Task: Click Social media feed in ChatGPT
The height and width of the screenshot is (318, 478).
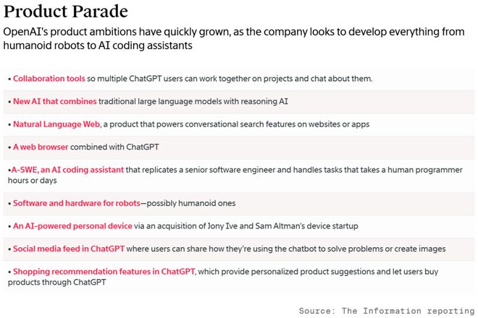Action: [x=69, y=249]
